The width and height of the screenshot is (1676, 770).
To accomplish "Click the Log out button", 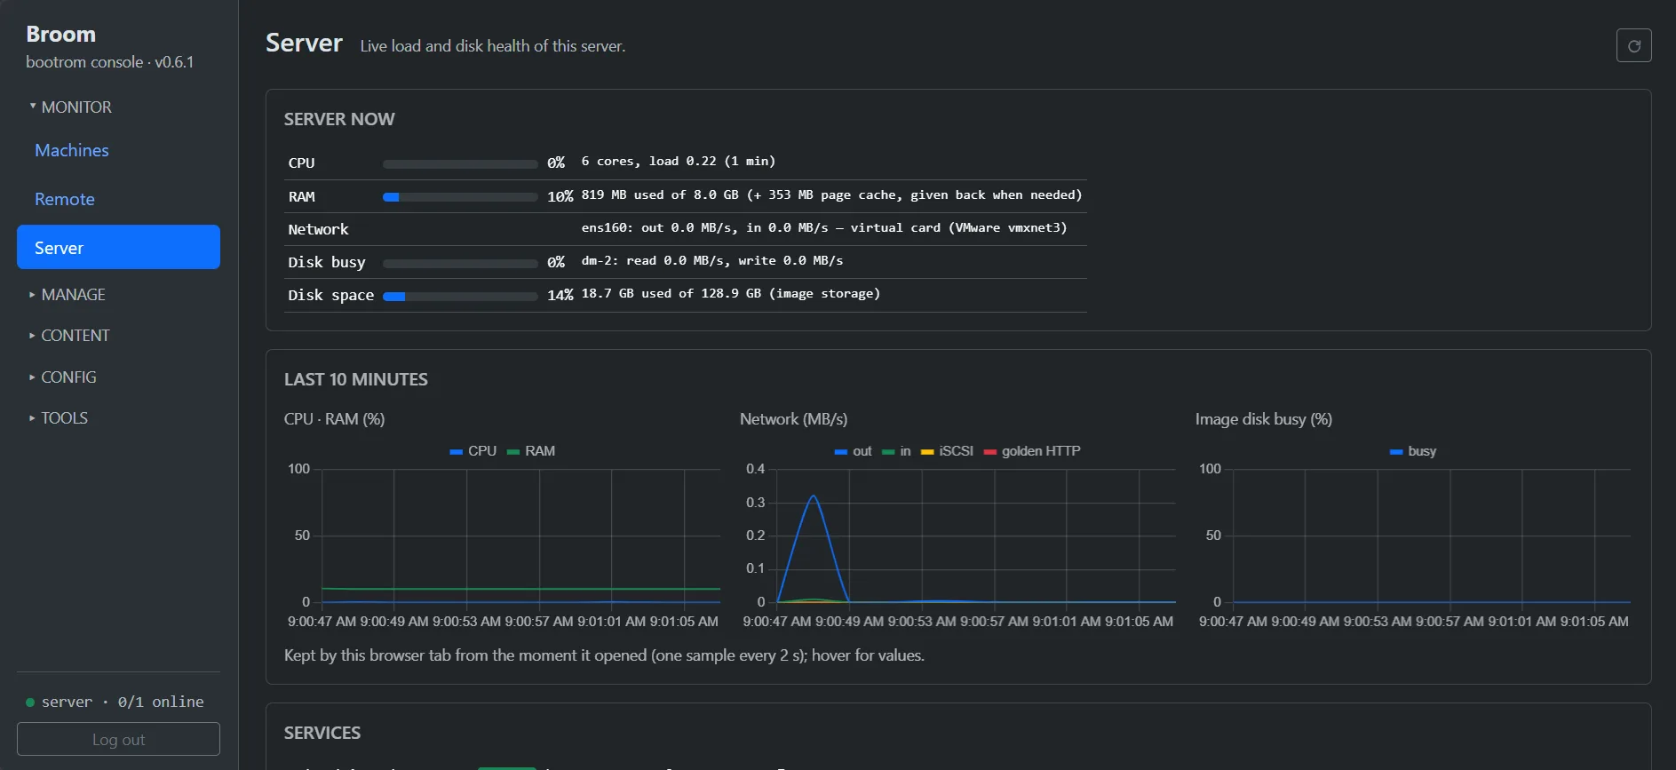I will tap(118, 739).
